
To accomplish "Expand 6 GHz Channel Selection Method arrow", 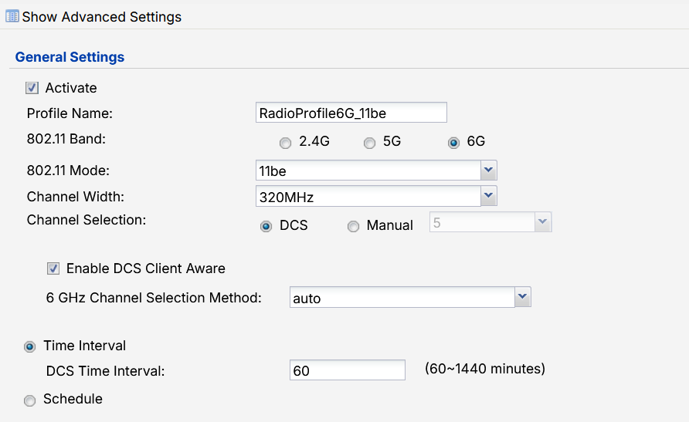I will (x=522, y=297).
